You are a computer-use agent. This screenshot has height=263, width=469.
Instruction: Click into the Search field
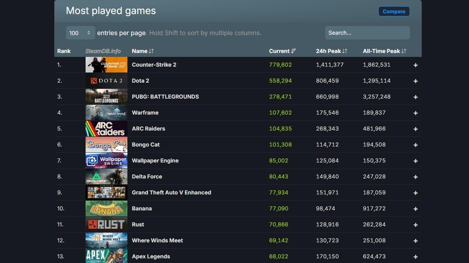[367, 33]
